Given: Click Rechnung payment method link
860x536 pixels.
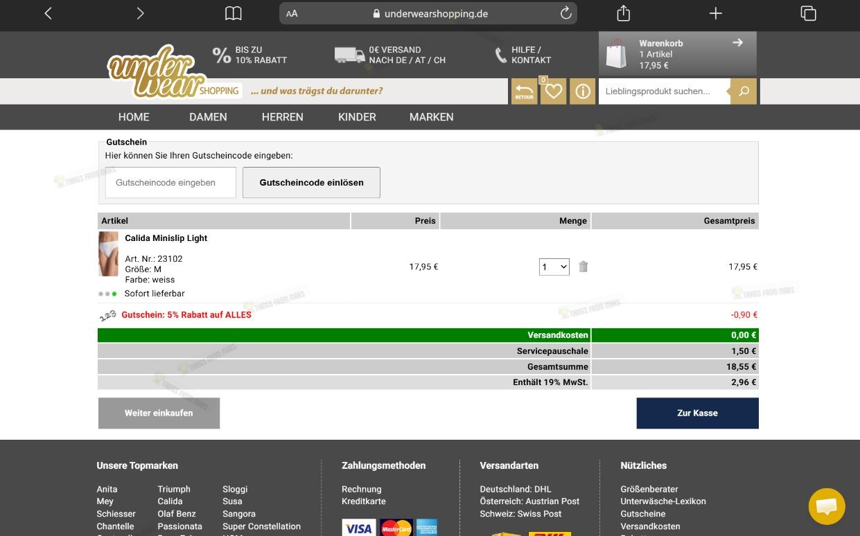Looking at the screenshot, I should point(361,489).
